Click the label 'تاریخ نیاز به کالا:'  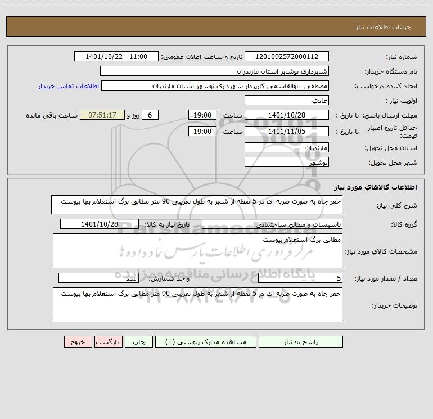click(x=167, y=224)
